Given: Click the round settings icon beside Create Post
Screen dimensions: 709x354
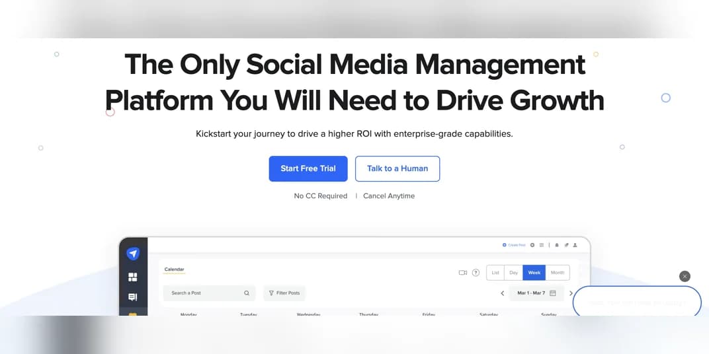Looking at the screenshot, I should coord(532,245).
